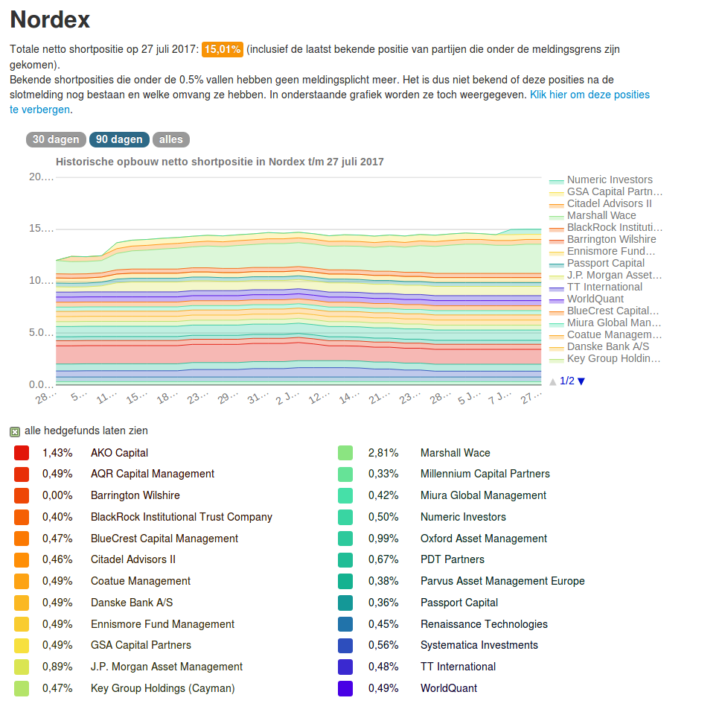This screenshot has height=724, width=722.
Task: Open Systematica Investments fund entry
Action: [x=479, y=645]
